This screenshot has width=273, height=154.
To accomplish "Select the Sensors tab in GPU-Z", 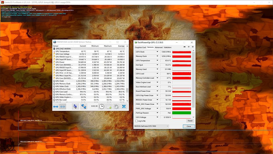I will pyautogui.click(x=150, y=47).
